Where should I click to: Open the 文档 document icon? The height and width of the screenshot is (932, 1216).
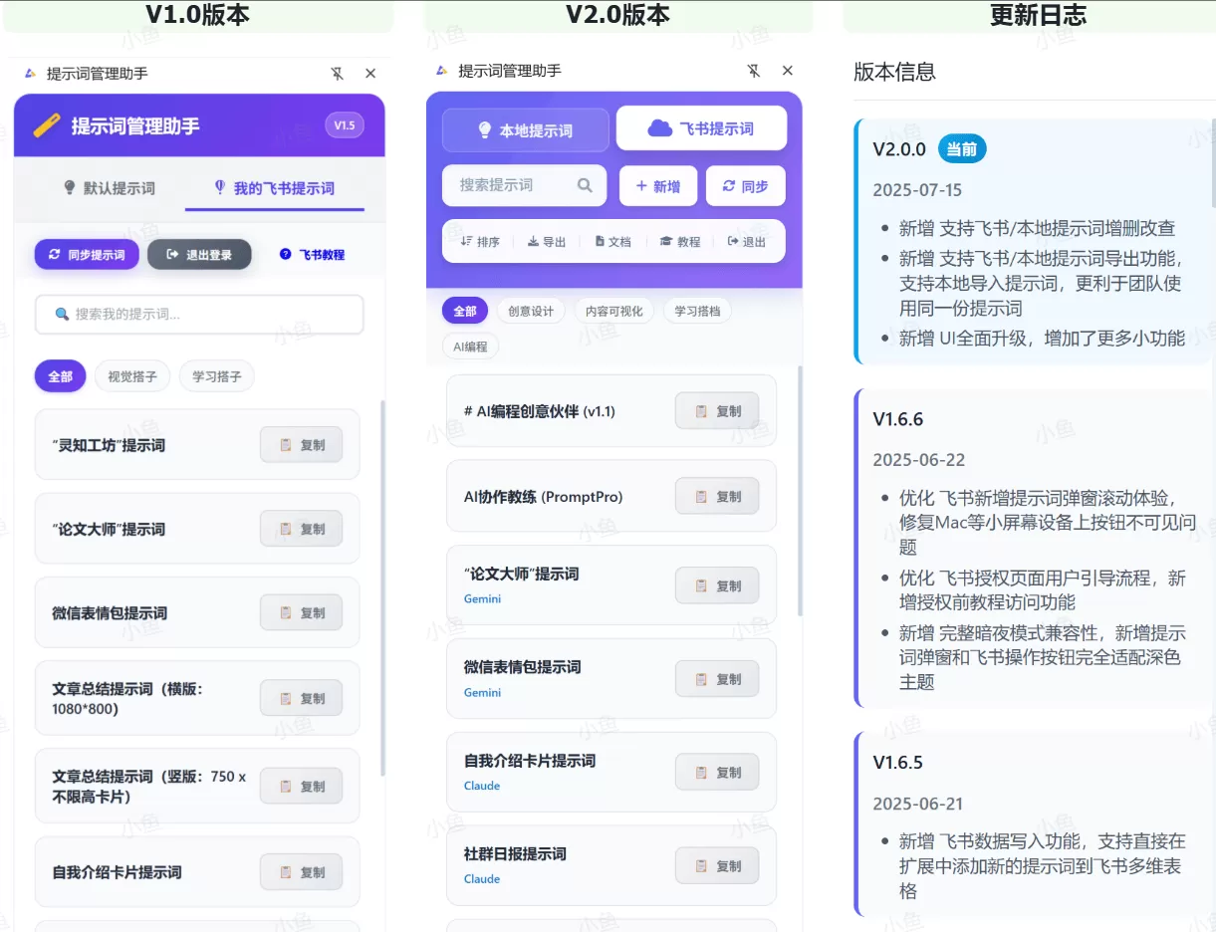tap(599, 241)
